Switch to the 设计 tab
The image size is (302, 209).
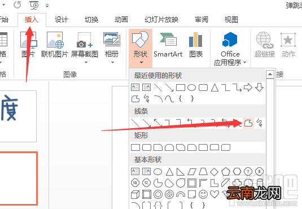pyautogui.click(x=62, y=20)
